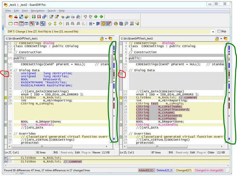
Task: Open dropdown next to calendar-like toolbar icon
Action: coord(94,24)
